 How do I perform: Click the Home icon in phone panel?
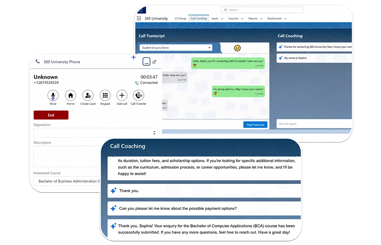pos(70,95)
